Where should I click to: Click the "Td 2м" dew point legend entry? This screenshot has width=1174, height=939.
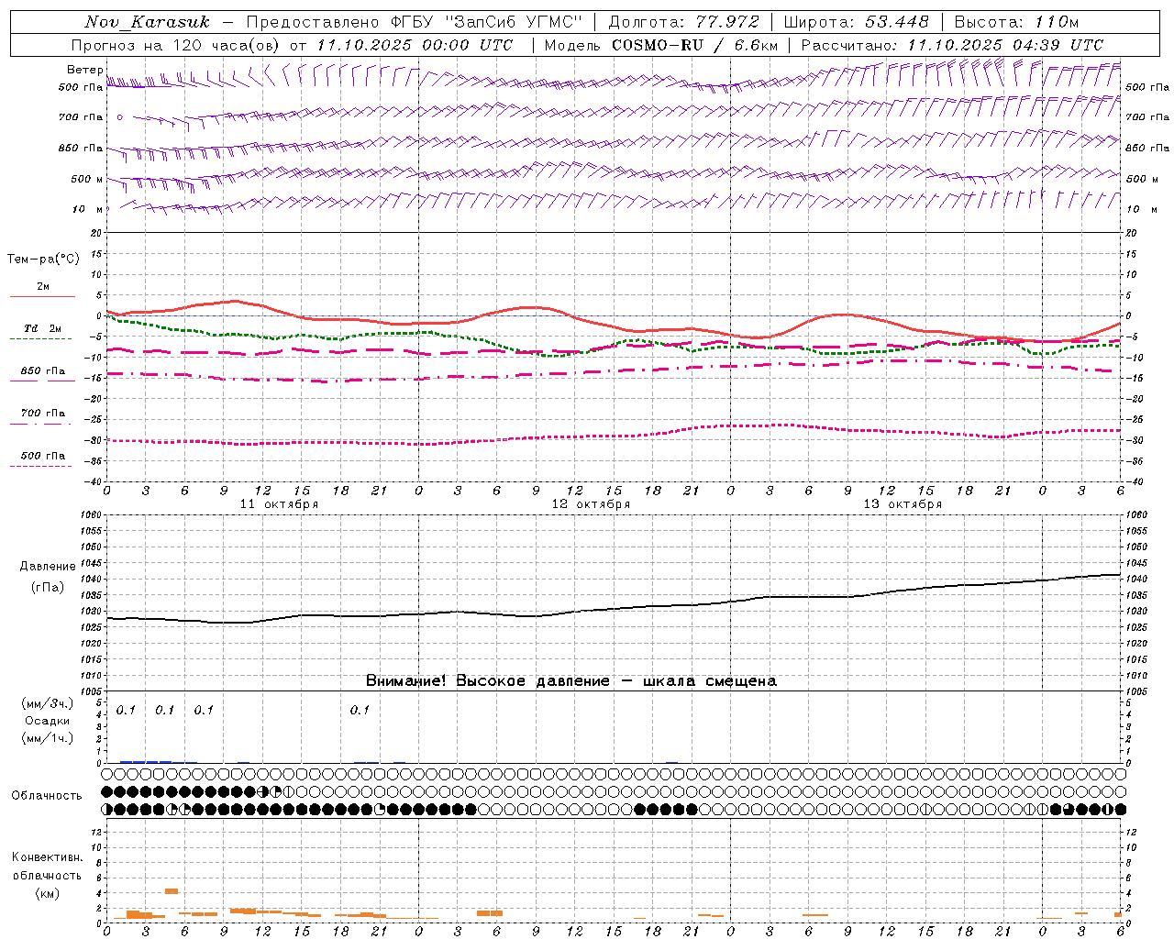[43, 328]
